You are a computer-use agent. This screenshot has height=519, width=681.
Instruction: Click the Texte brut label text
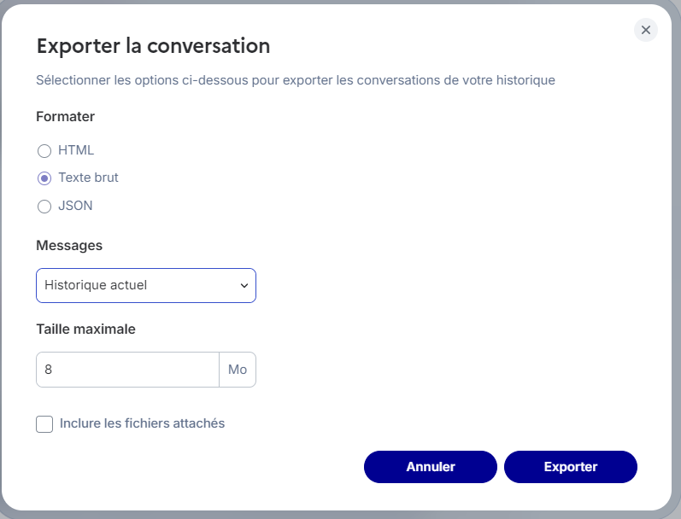[x=88, y=178]
